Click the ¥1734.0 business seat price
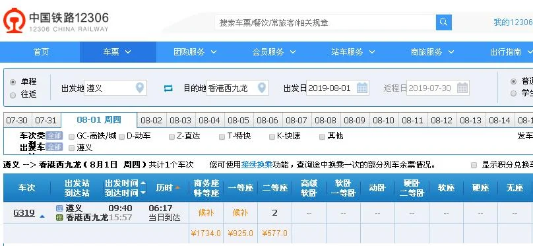Screen dimensions: 533x246 (x=206, y=233)
